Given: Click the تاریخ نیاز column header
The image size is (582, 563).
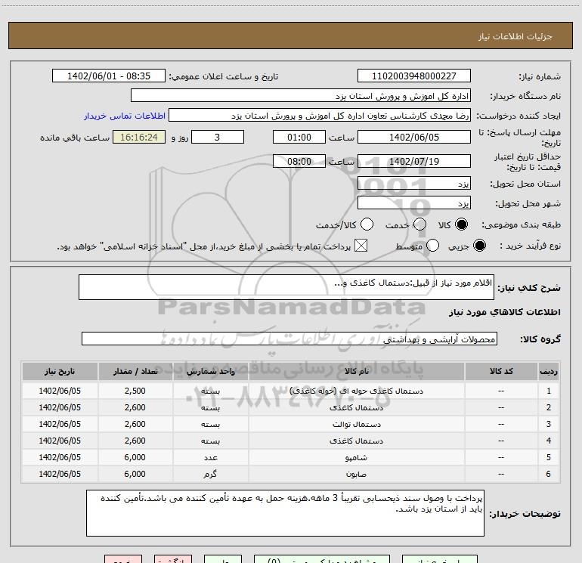Looking at the screenshot, I should 60,372.
